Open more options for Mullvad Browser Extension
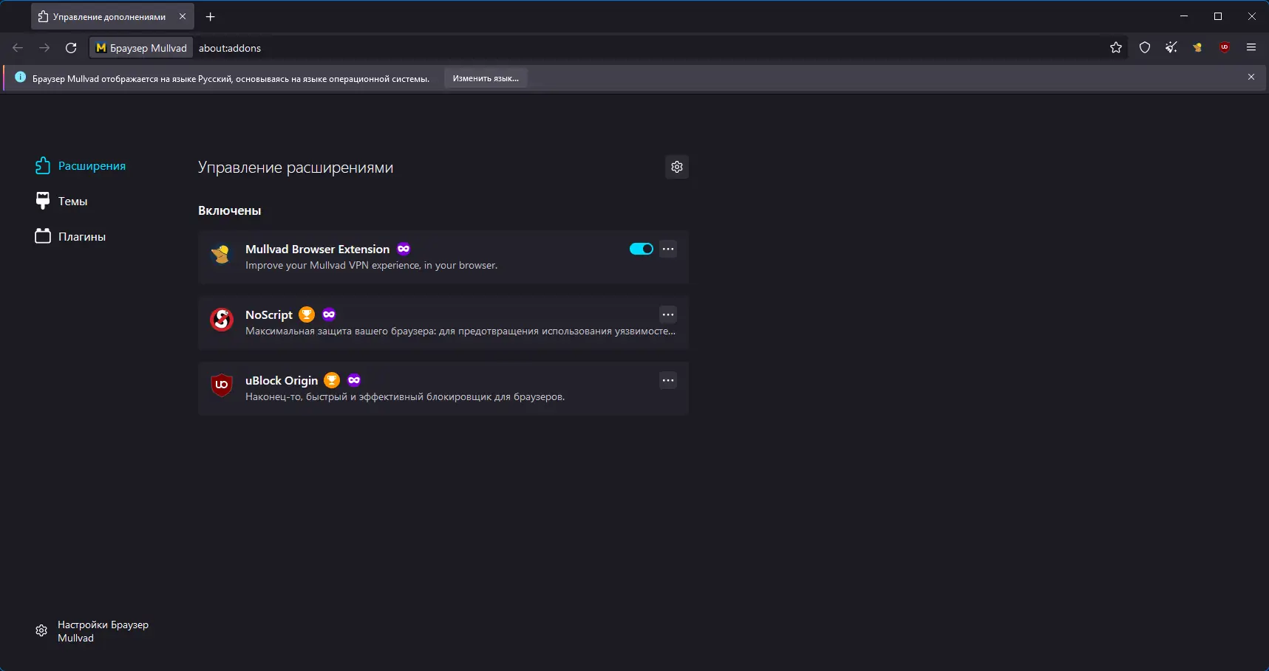 coord(668,249)
